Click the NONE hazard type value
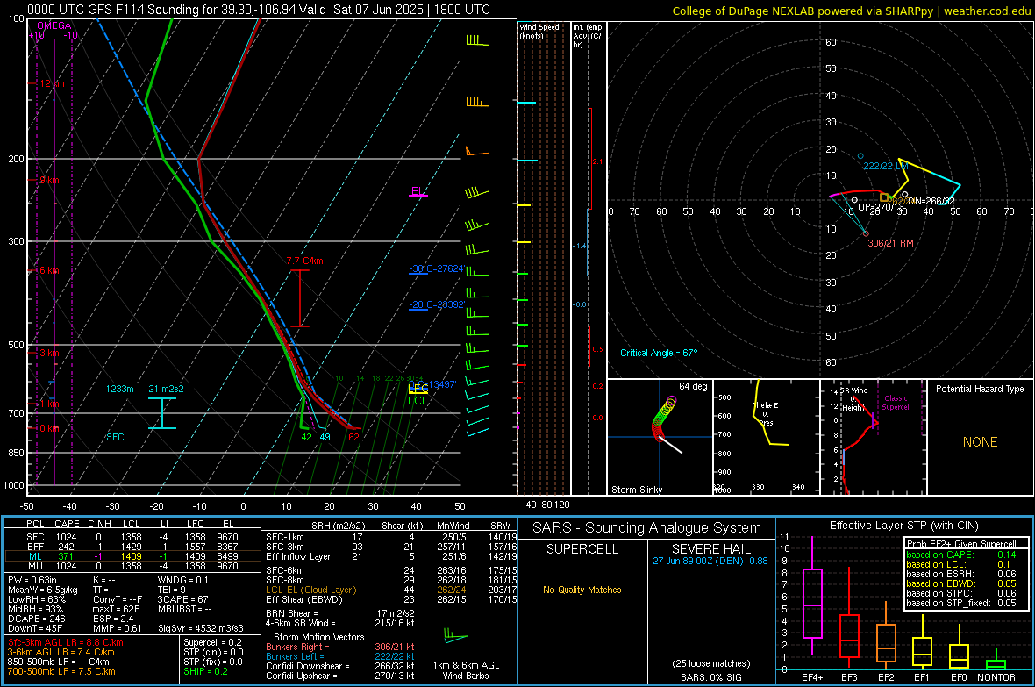Viewport: 1035px width, 687px height. (981, 442)
